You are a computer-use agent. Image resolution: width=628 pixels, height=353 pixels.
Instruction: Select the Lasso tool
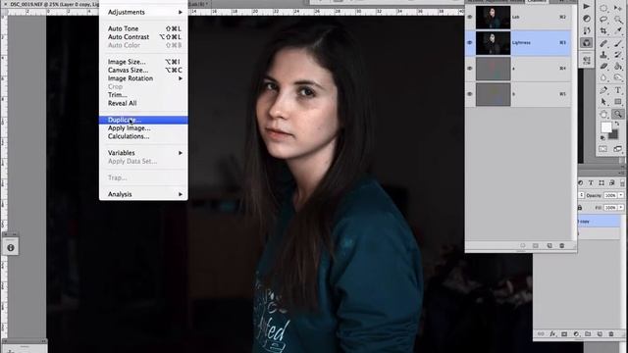[x=603, y=20]
